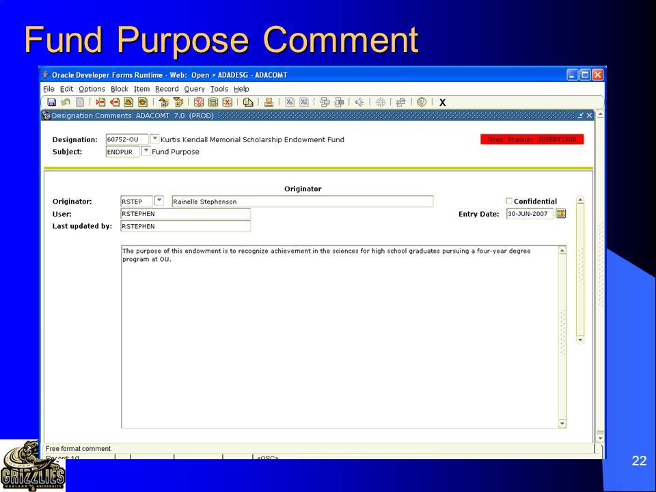Click the Designation code field 60752-OU

click(127, 139)
